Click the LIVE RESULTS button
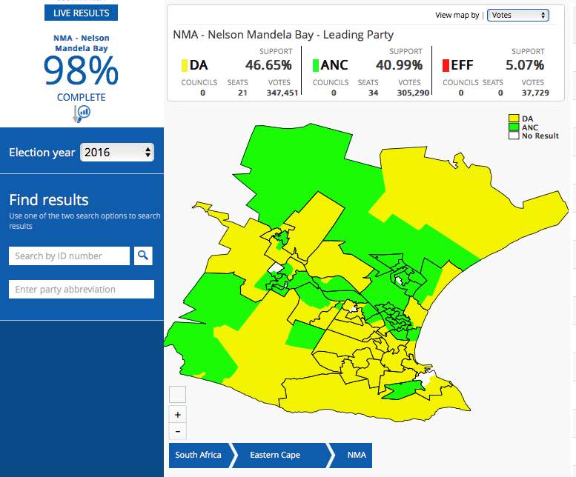This screenshot has height=477, width=576. 82,13
